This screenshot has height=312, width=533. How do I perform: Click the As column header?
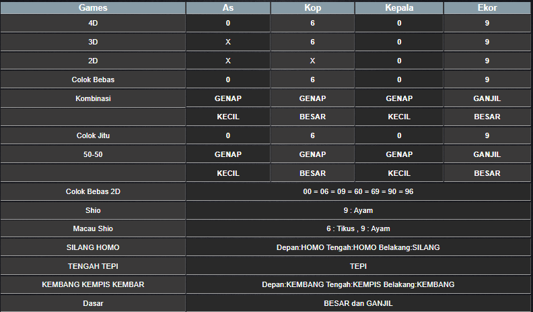[228, 8]
